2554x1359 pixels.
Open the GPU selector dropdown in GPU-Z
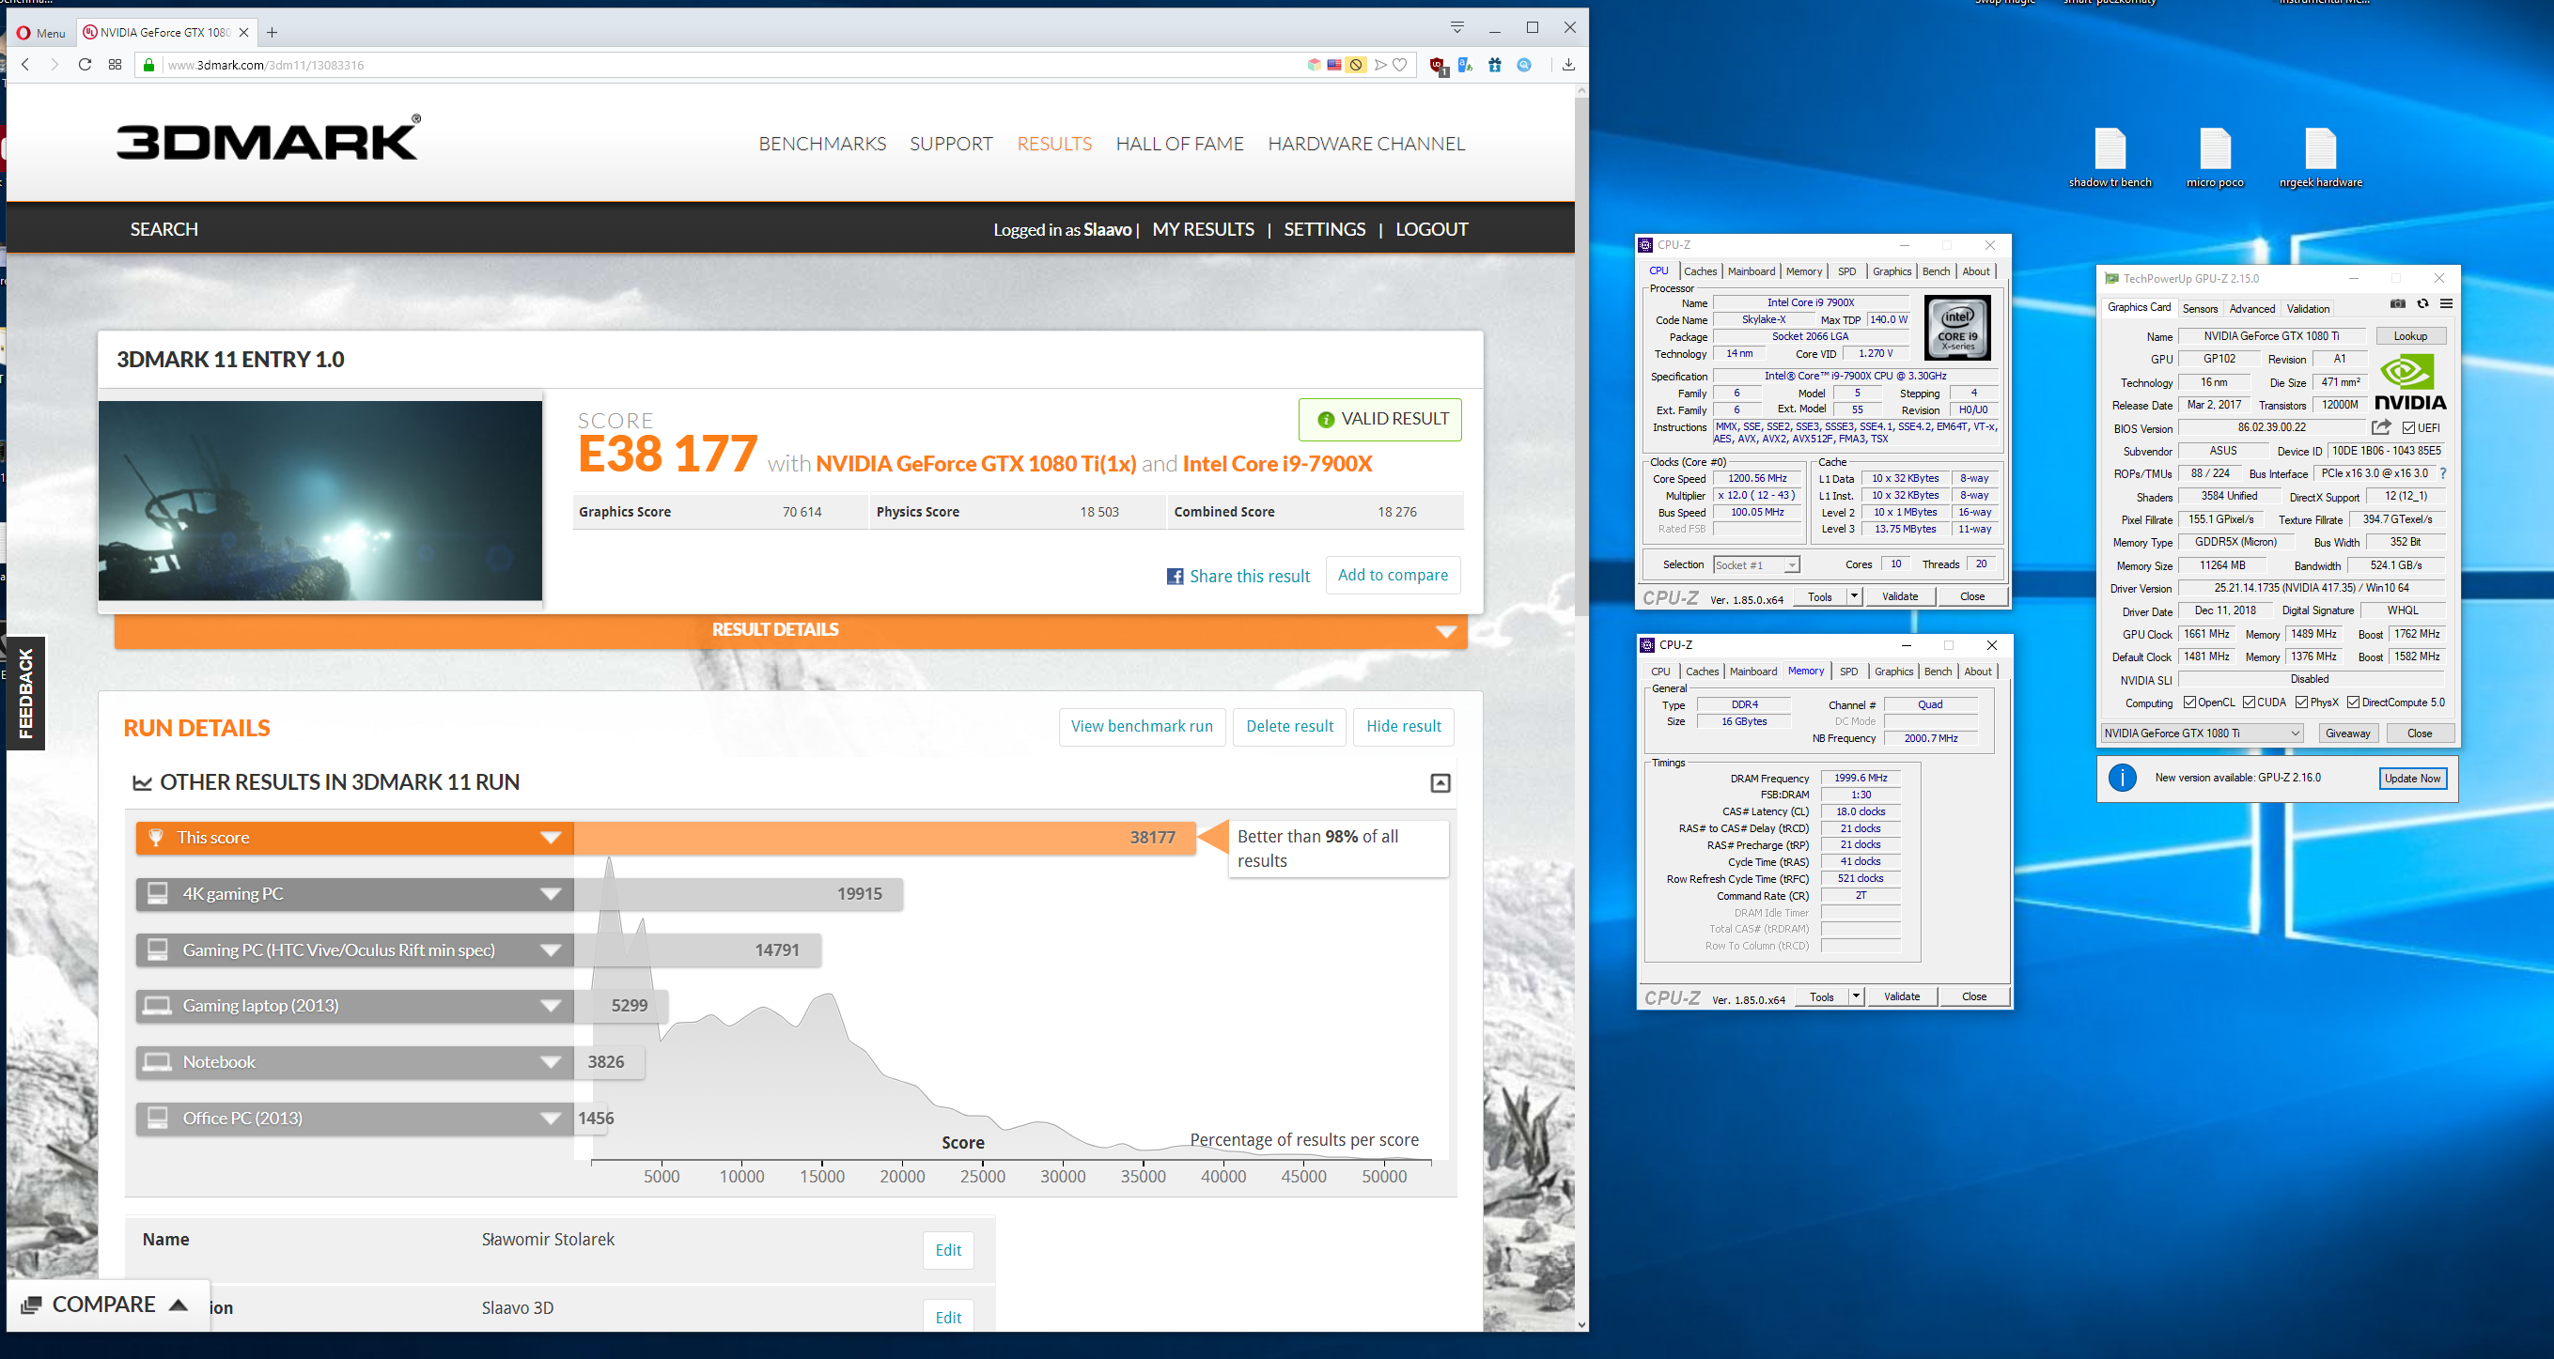2201,734
